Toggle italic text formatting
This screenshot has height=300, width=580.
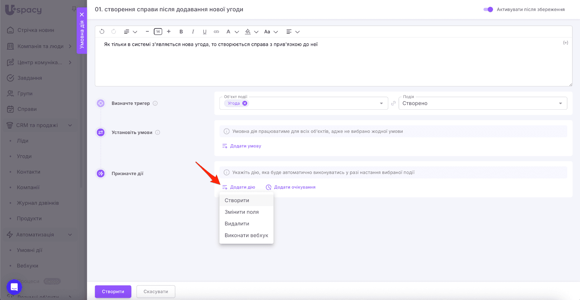tap(193, 32)
